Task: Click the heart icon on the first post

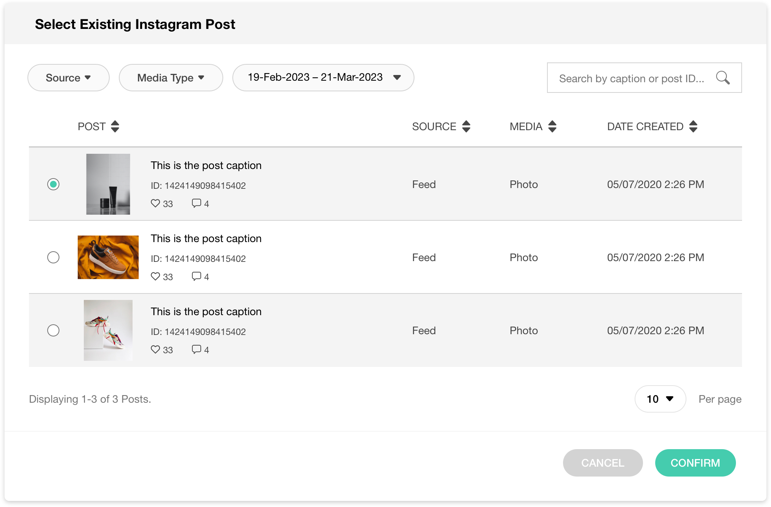Action: pyautogui.click(x=155, y=203)
